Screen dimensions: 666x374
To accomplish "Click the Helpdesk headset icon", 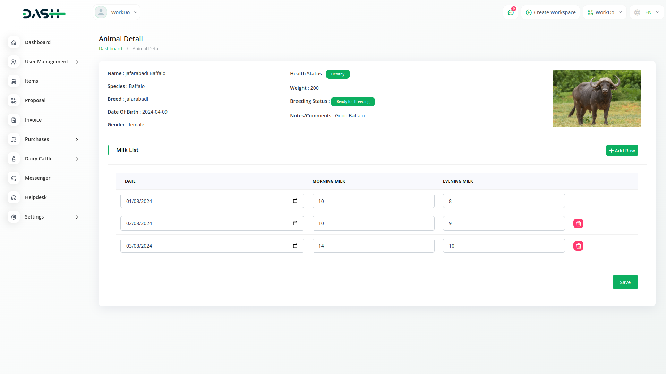I will pyautogui.click(x=14, y=197).
